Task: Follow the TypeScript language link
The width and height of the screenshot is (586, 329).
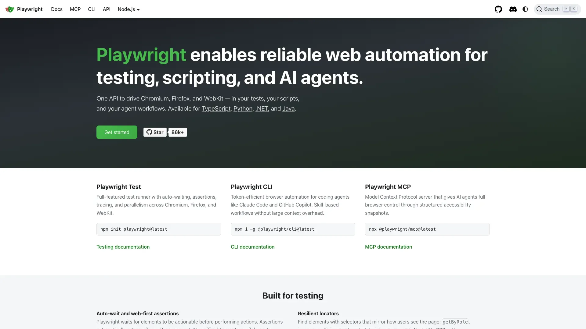Action: point(216,109)
